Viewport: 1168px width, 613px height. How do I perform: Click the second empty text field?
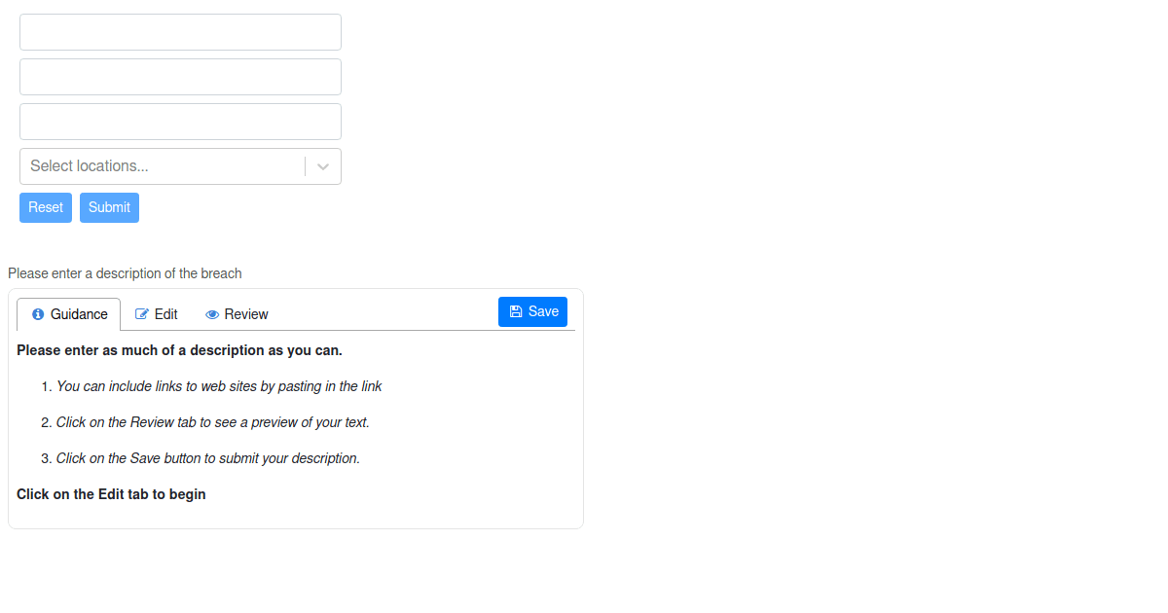180,76
